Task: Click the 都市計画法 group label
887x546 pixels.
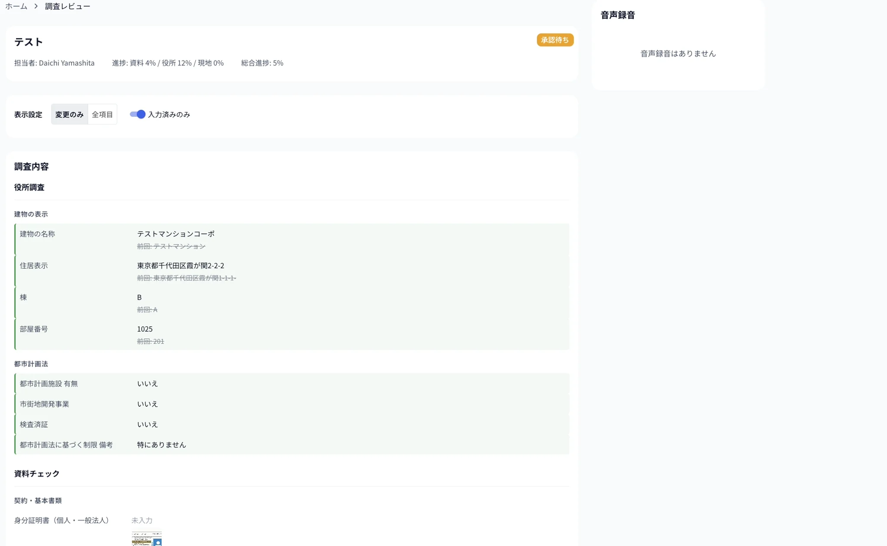Action: click(x=31, y=364)
